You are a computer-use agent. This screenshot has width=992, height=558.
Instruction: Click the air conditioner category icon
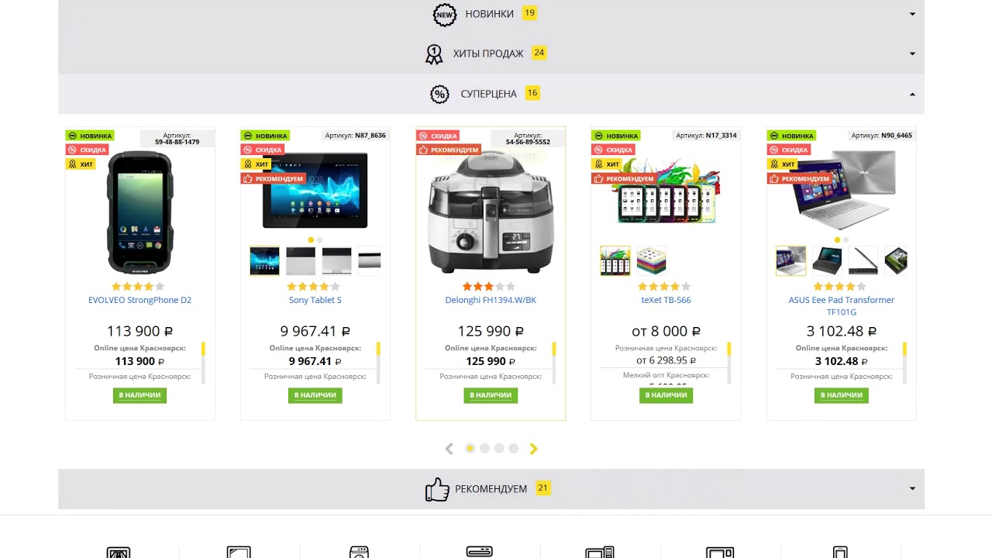point(480,552)
